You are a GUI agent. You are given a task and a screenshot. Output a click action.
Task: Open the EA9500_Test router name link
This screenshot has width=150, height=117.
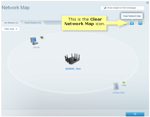pyautogui.click(x=73, y=69)
